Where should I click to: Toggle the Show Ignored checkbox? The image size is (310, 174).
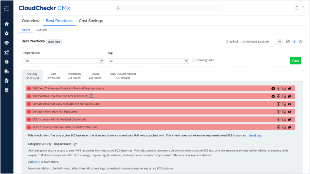coord(194,60)
